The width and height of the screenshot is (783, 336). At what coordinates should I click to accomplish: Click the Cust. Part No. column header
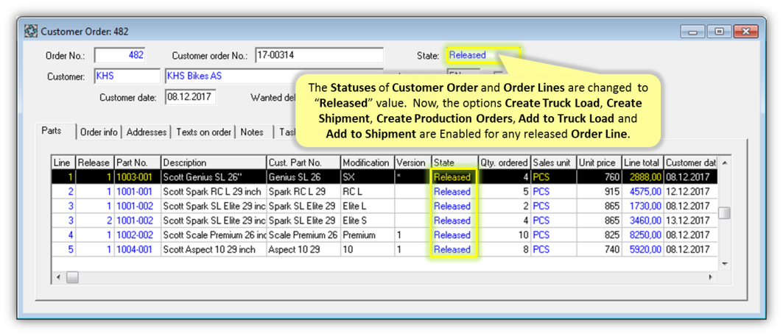(303, 162)
